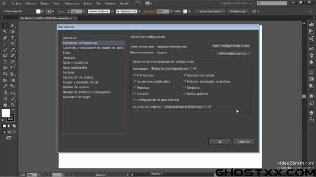Click the large white fill color swatch
Screen dimensions: 316x177
(6, 113)
